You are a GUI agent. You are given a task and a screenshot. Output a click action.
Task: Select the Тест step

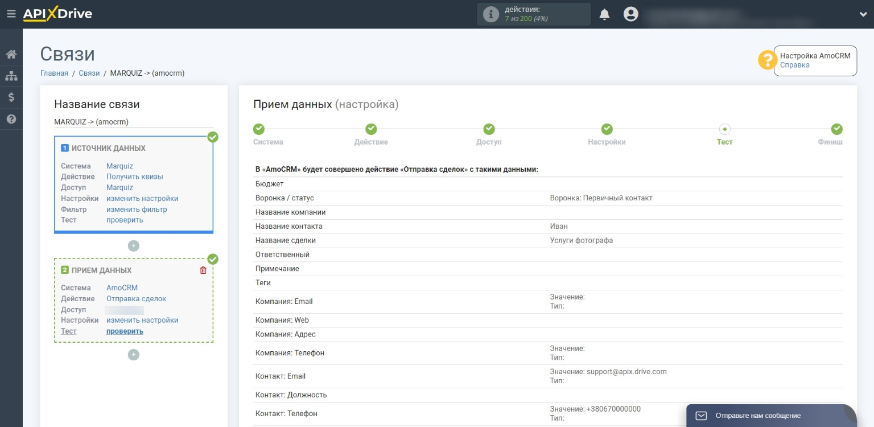725,135
